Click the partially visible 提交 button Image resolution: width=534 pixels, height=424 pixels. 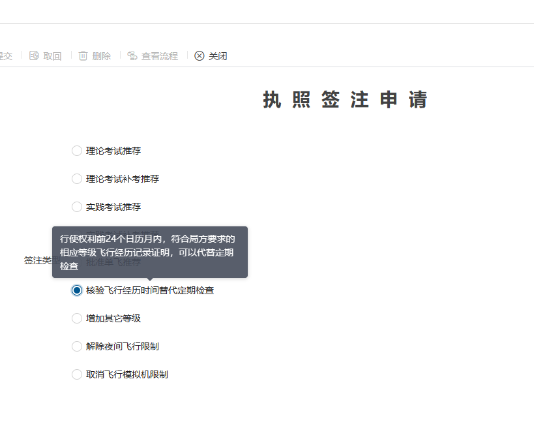point(6,56)
